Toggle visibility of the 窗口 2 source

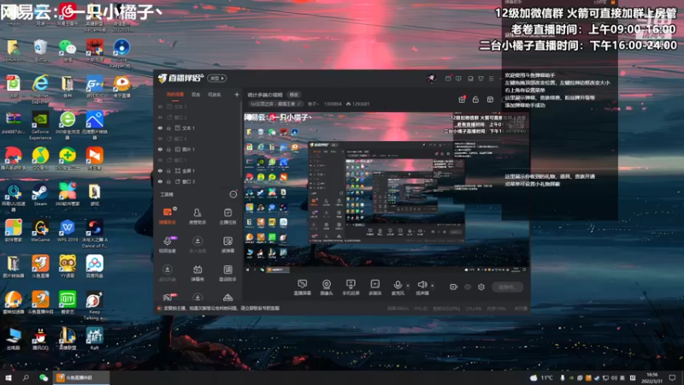160,117
